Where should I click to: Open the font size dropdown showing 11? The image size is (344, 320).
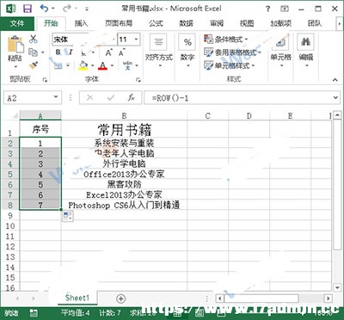pyautogui.click(x=136, y=40)
